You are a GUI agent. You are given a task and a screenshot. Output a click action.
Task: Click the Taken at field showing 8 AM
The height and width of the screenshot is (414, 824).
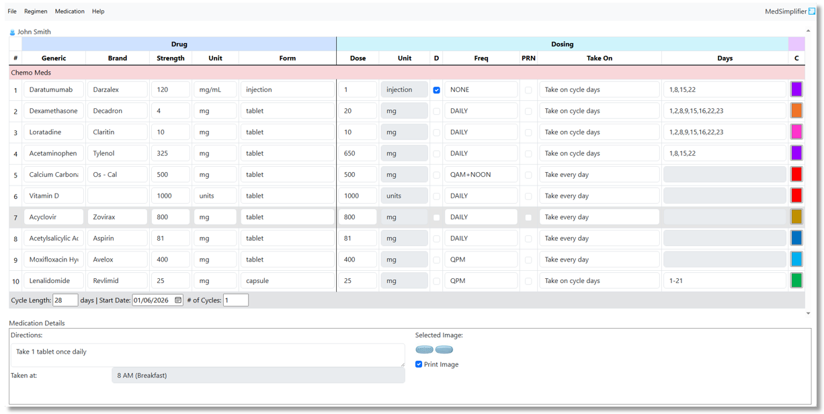[x=258, y=376]
